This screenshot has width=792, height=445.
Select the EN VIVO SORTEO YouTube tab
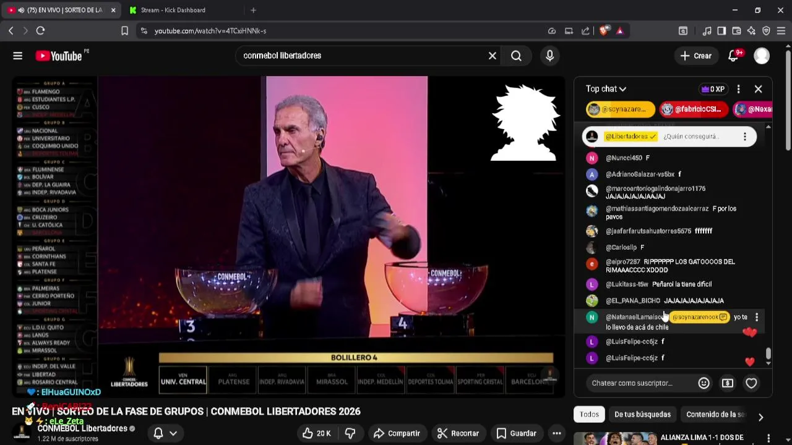point(62,10)
